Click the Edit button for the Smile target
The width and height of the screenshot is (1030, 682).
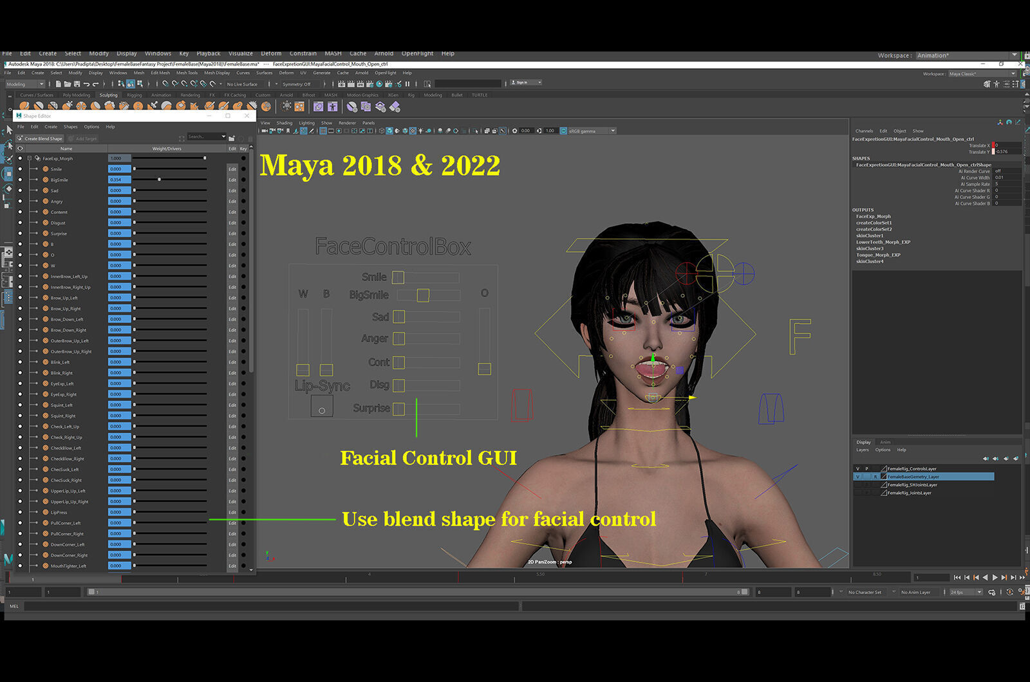pyautogui.click(x=232, y=169)
